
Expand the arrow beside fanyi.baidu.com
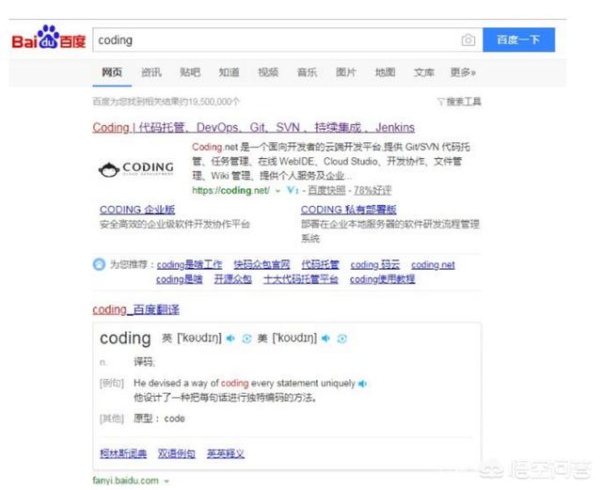(166, 481)
